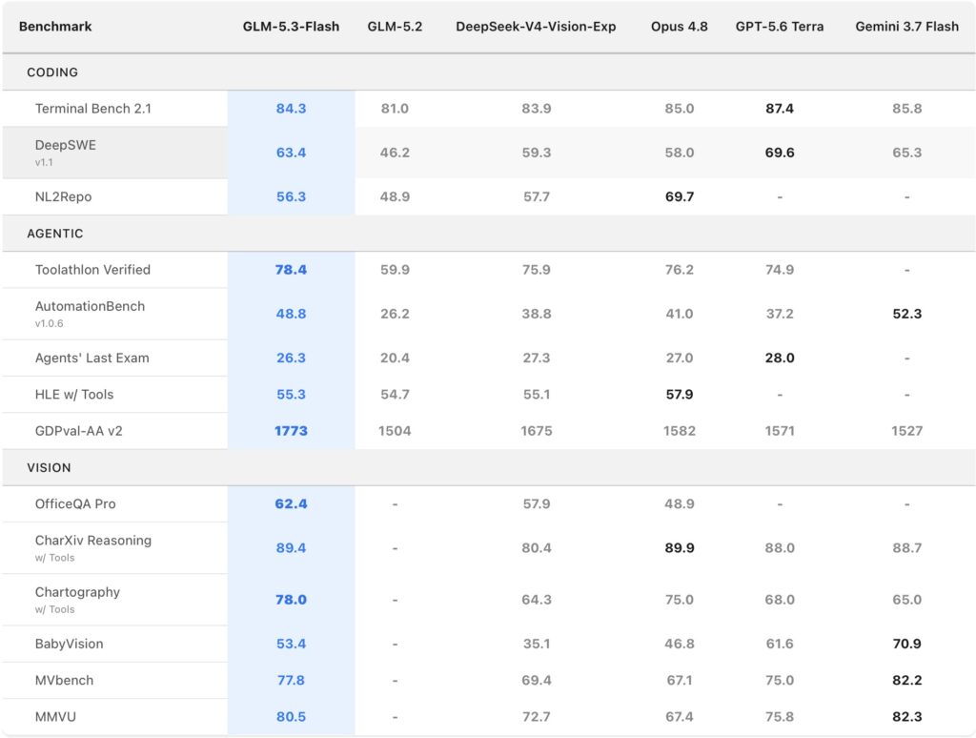Click the 1773 GDPval score
Viewport: 976px width, 738px height.
pos(291,431)
